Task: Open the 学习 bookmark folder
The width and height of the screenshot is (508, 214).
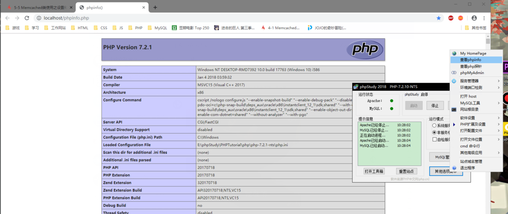Action: pyautogui.click(x=32, y=28)
